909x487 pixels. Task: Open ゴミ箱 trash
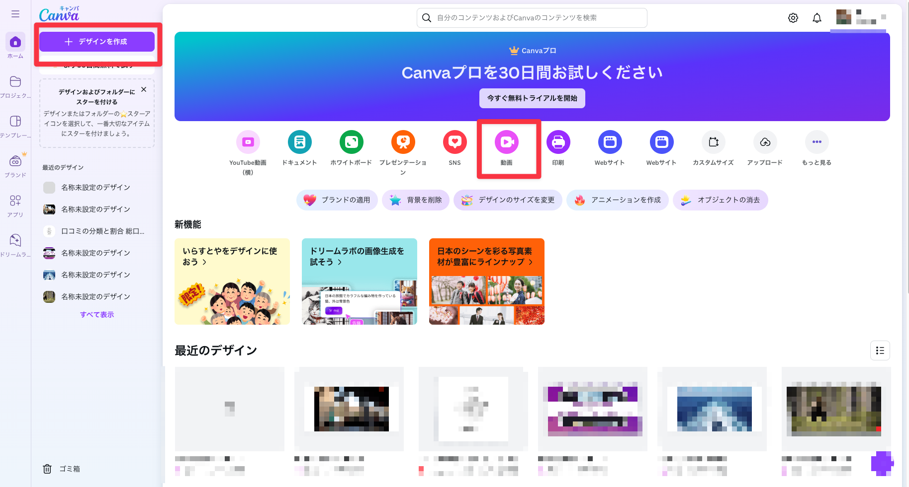[x=62, y=469]
